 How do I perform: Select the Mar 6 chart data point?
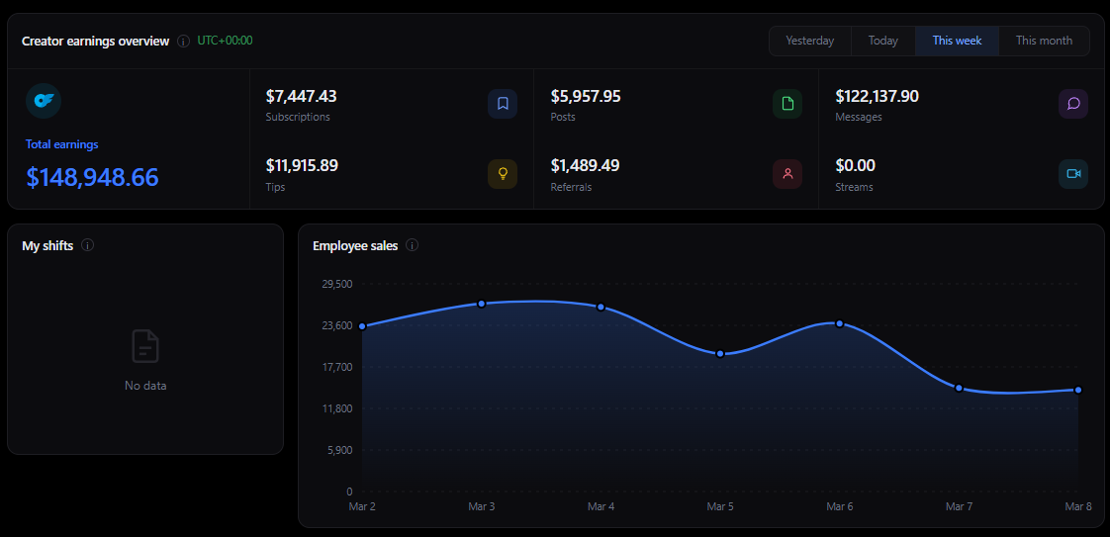tap(840, 323)
